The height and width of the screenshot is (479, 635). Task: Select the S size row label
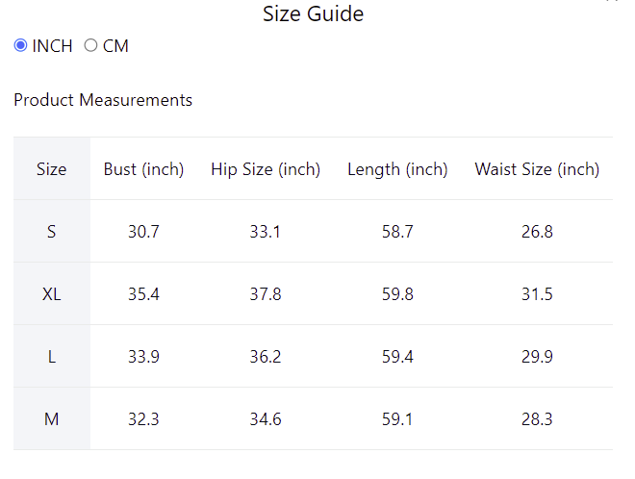[x=51, y=232]
